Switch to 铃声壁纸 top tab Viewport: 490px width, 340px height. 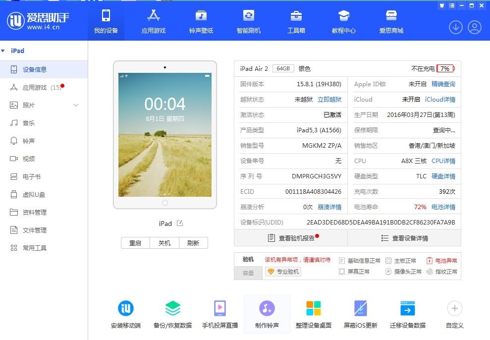(201, 21)
